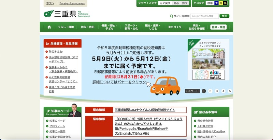Open the 北勢病院 banner ad
This screenshot has width=273, height=140.
[x=208, y=53]
